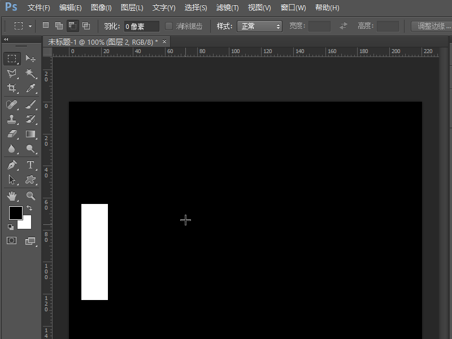Select the Hand tool
Viewport: 452px width, 339px height.
(x=12, y=195)
